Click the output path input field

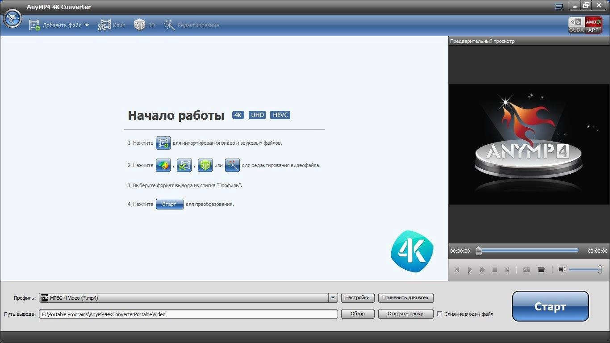[x=188, y=314]
